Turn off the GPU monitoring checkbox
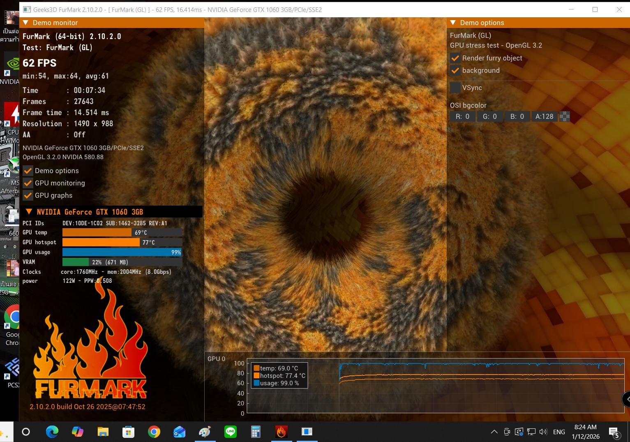This screenshot has height=442, width=630. tap(28, 183)
